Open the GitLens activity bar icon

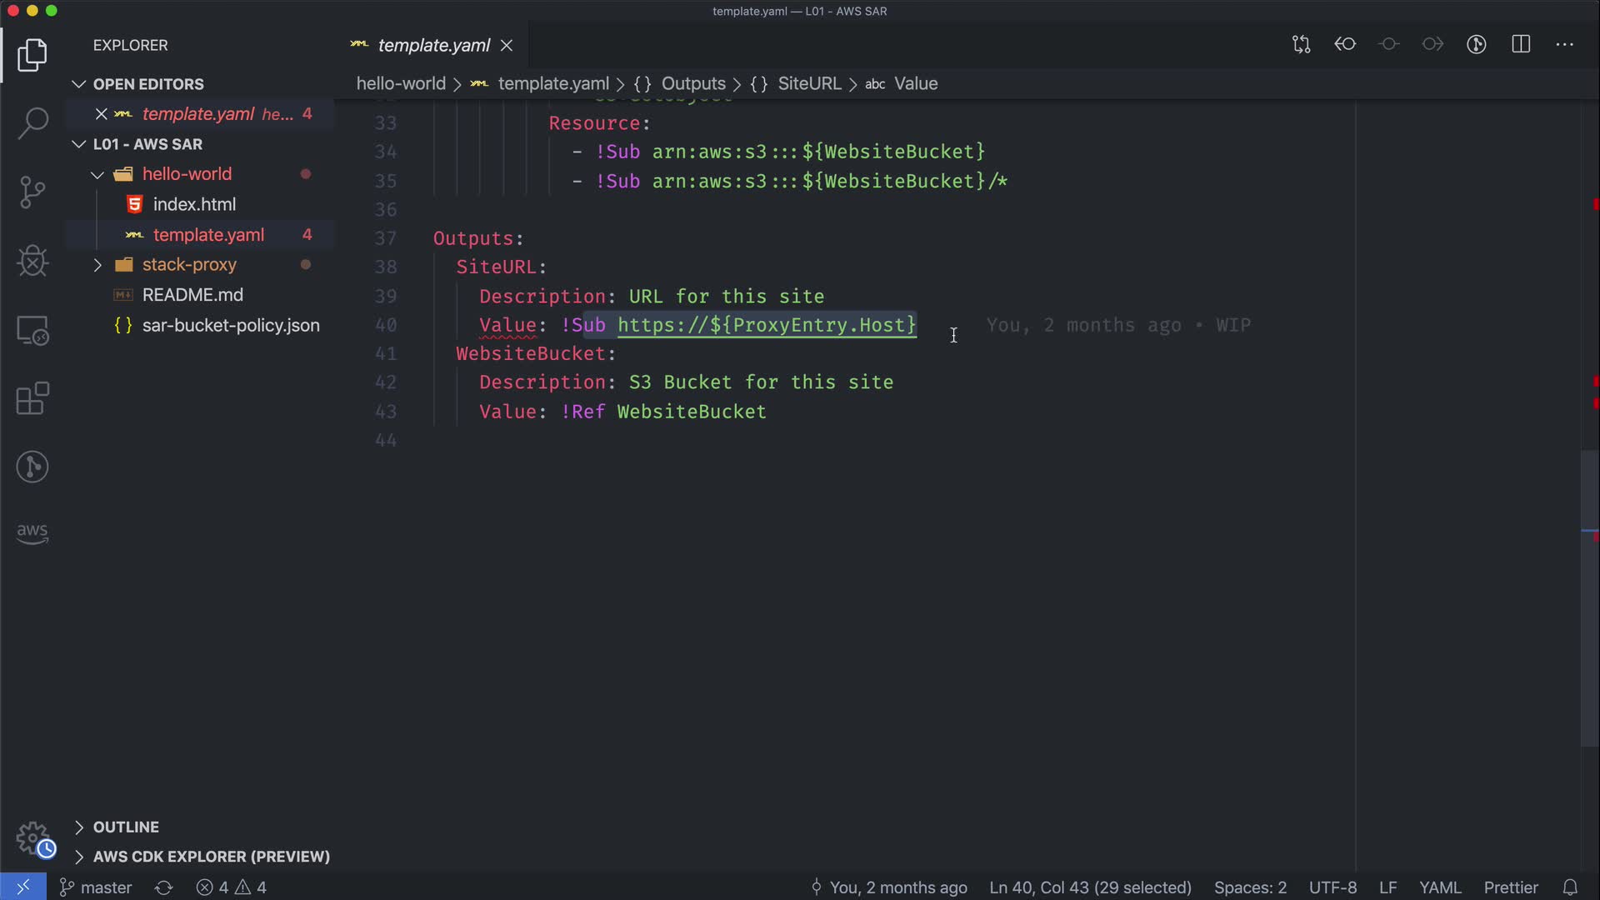coord(32,467)
